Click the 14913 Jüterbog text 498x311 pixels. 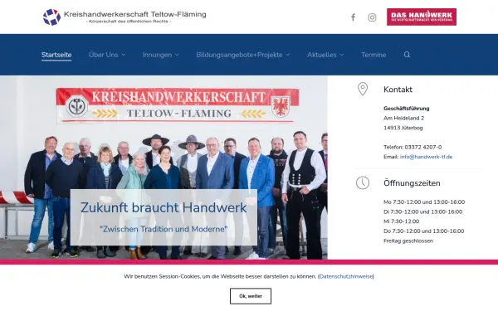click(x=403, y=128)
